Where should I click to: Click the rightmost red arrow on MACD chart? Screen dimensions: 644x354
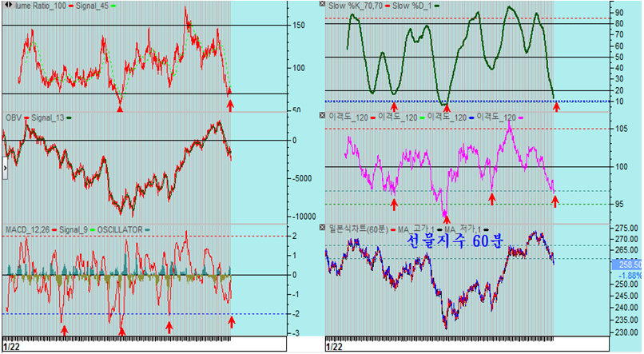tap(231, 321)
